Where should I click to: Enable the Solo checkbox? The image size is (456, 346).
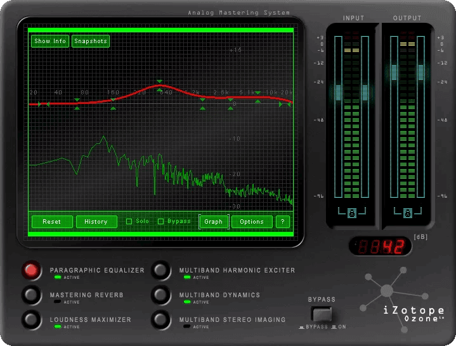click(x=129, y=221)
